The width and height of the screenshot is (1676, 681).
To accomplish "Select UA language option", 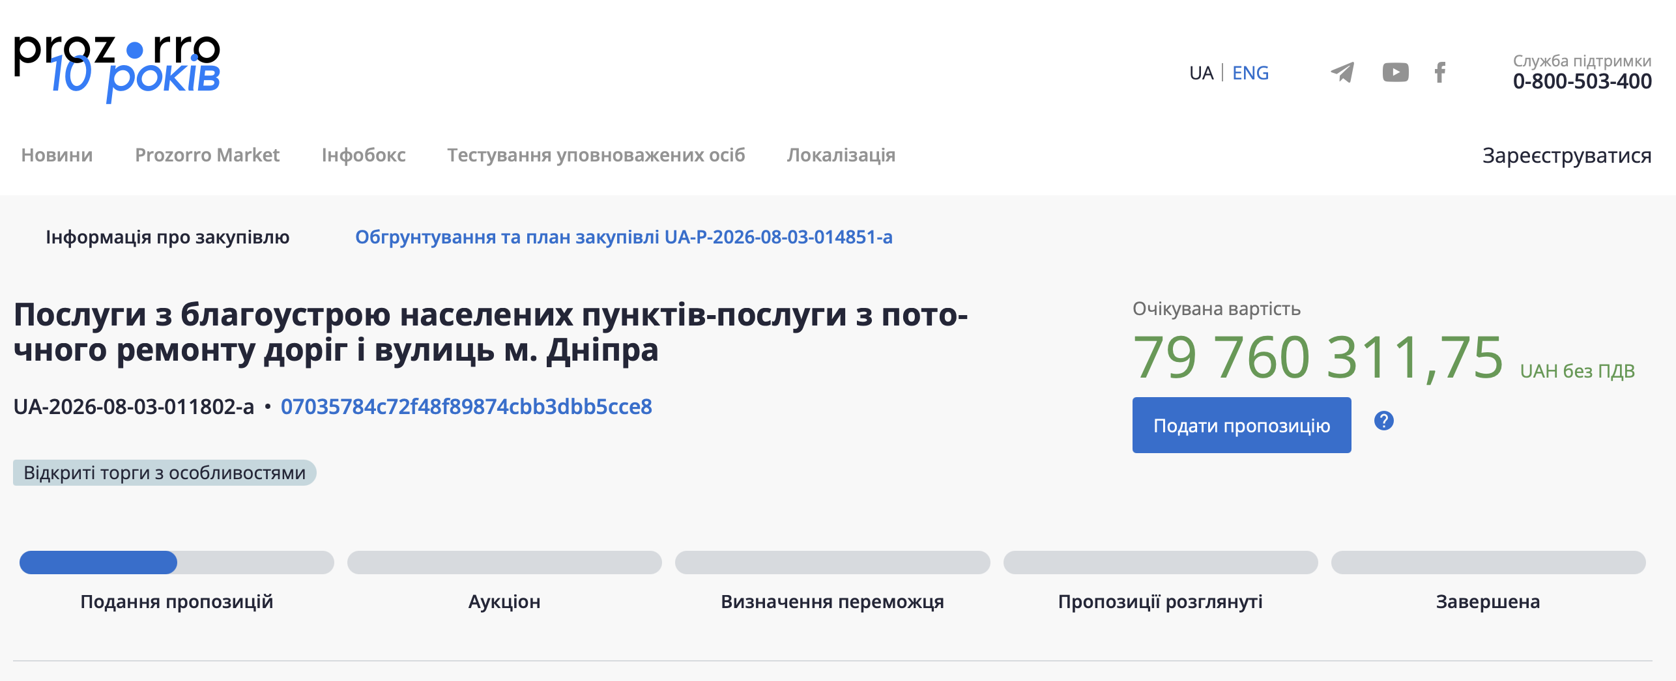I will (x=1201, y=73).
